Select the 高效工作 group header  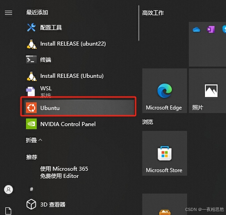[x=153, y=13]
